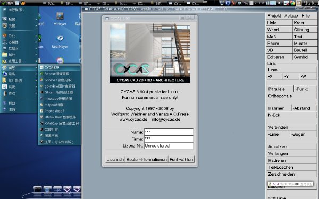Choose the Teil-Löschen command
319x199 pixels.
coord(291,167)
